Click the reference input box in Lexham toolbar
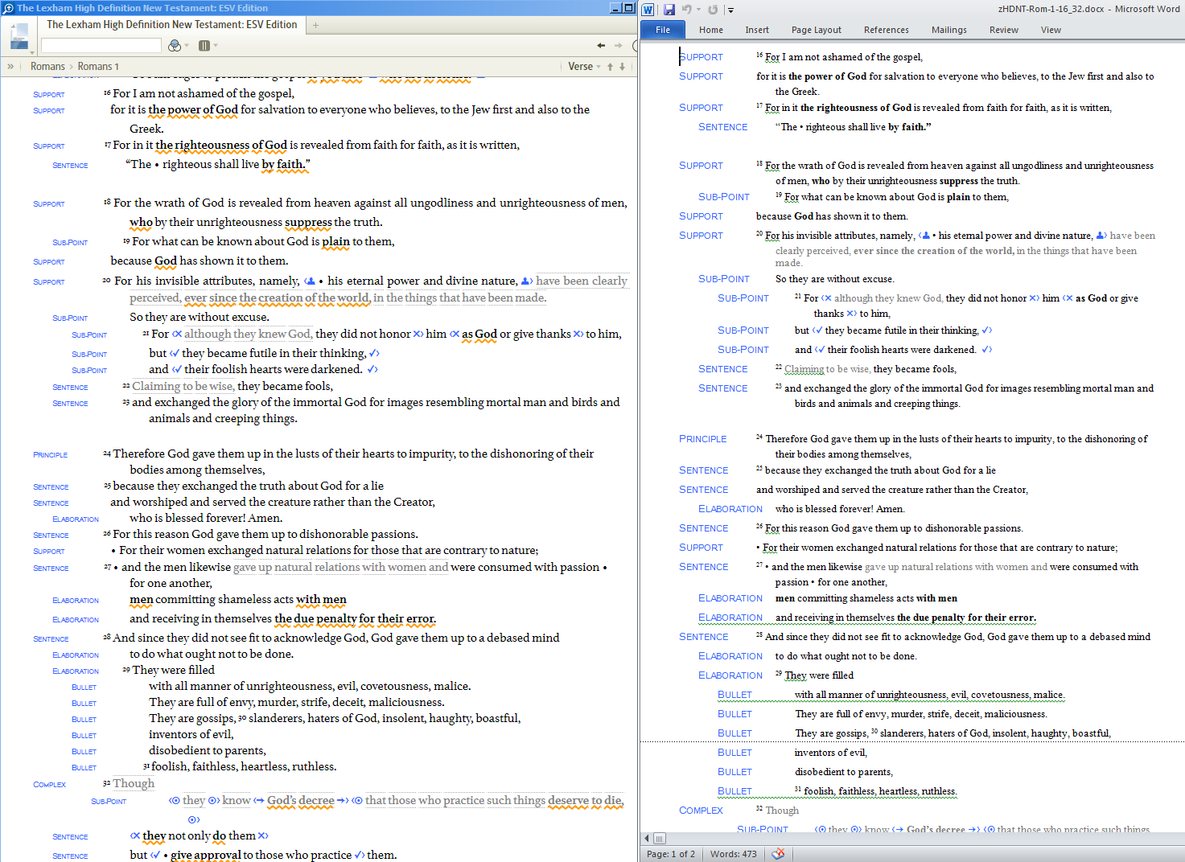The height and width of the screenshot is (862, 1185). 101,46
